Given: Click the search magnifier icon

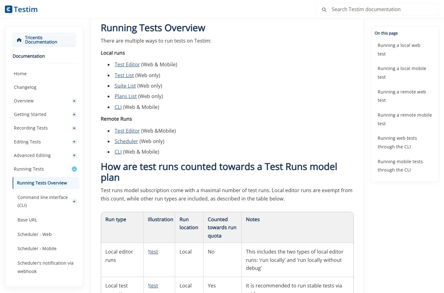Looking at the screenshot, I should (x=324, y=10).
